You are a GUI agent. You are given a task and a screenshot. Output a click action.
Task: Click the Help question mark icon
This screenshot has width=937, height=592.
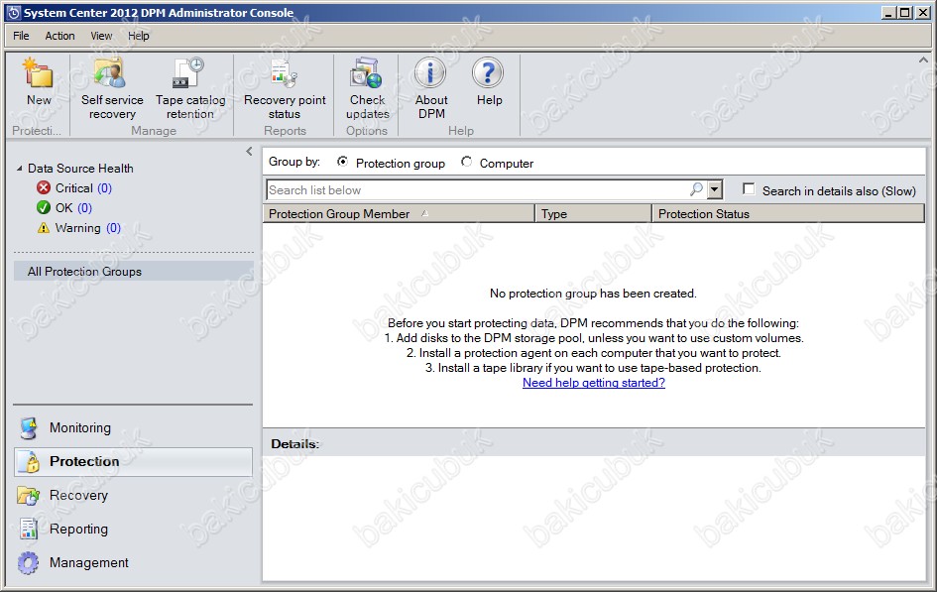click(488, 72)
